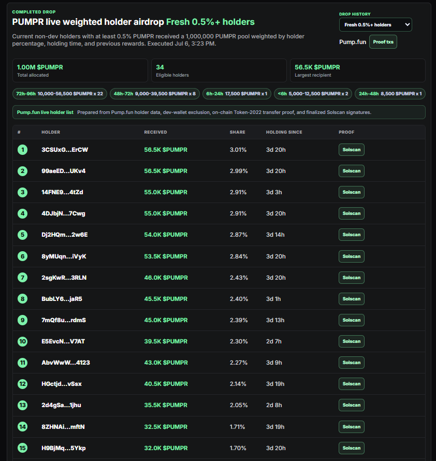Click holder address H9BjMq...5Ykp
Image resolution: width=436 pixels, height=461 pixels.
[x=64, y=448]
